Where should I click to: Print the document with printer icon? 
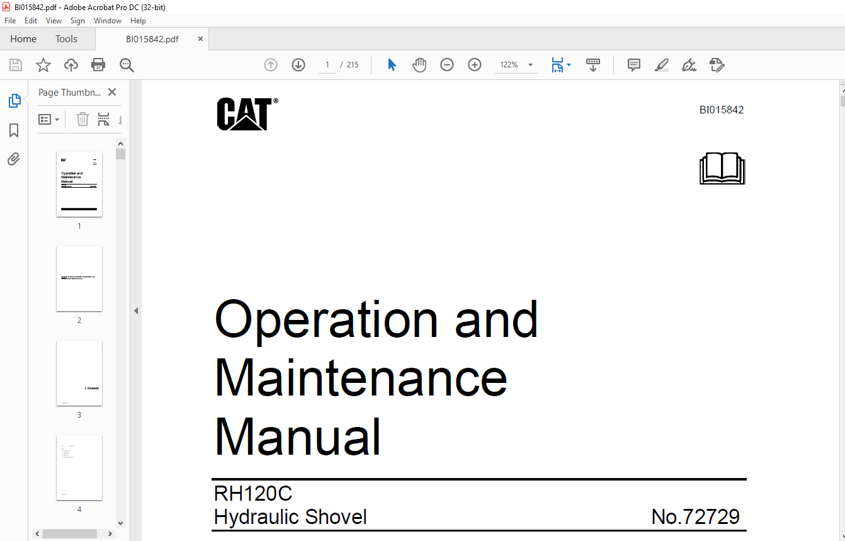click(98, 65)
